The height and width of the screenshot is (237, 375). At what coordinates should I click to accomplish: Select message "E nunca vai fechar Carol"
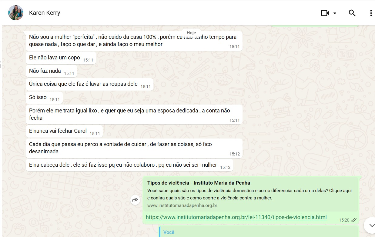click(x=58, y=131)
